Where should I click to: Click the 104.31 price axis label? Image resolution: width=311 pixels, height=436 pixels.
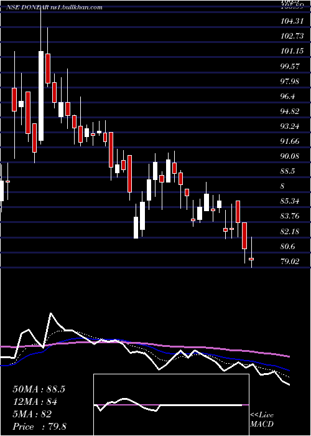coord(292,21)
